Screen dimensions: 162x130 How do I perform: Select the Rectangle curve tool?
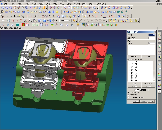(30, 16)
